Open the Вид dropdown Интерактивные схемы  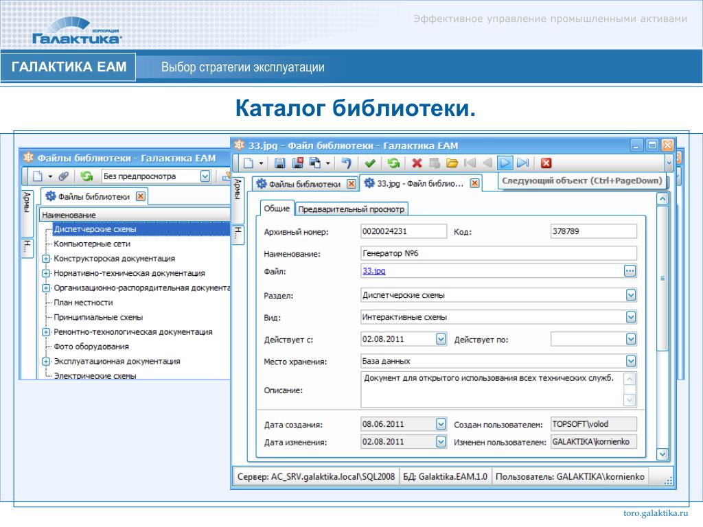(x=631, y=317)
